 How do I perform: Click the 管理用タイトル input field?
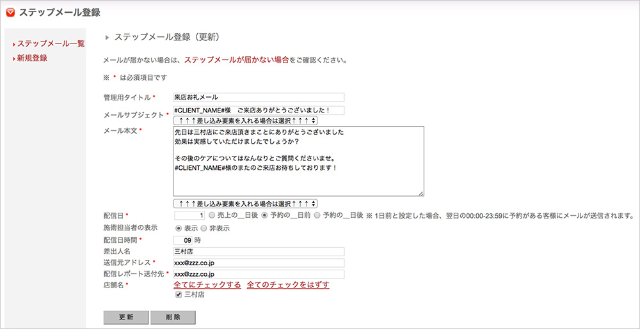coord(259,97)
